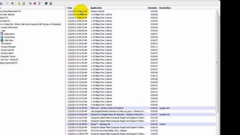Select the System Information node
Viewport: 240px width, 135px height.
(9, 27)
